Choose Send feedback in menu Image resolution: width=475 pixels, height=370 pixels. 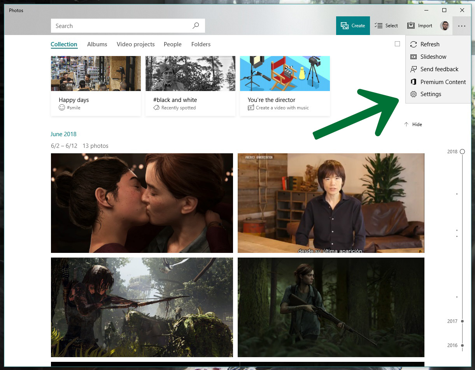(439, 69)
